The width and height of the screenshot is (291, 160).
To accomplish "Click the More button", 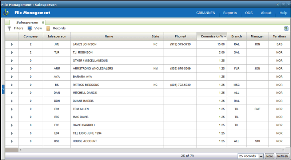I will (269, 156).
